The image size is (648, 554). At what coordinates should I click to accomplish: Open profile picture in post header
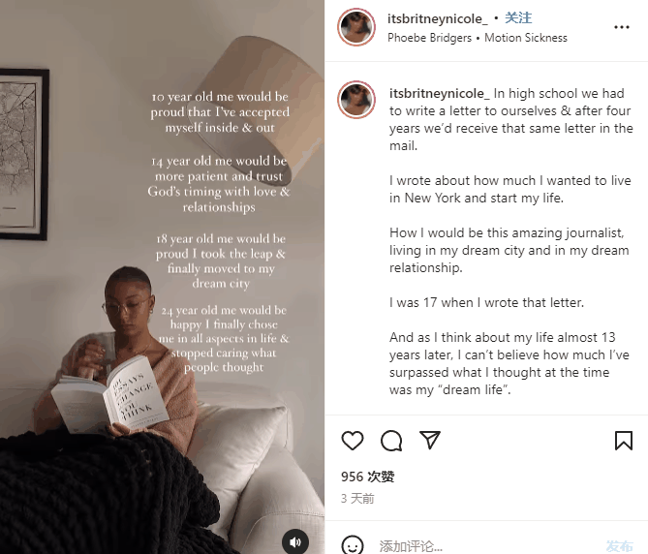(x=356, y=27)
